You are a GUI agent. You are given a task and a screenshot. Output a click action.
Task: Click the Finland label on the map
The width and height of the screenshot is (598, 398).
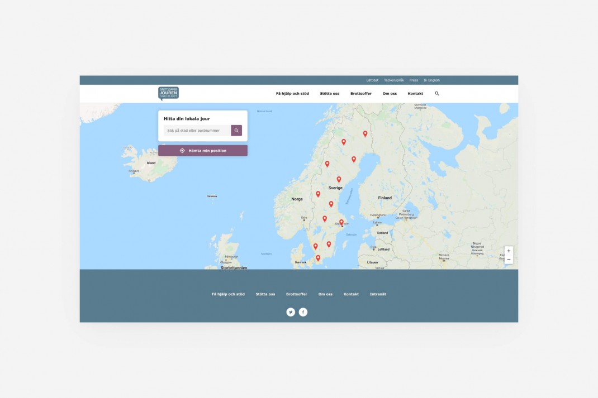(x=385, y=198)
